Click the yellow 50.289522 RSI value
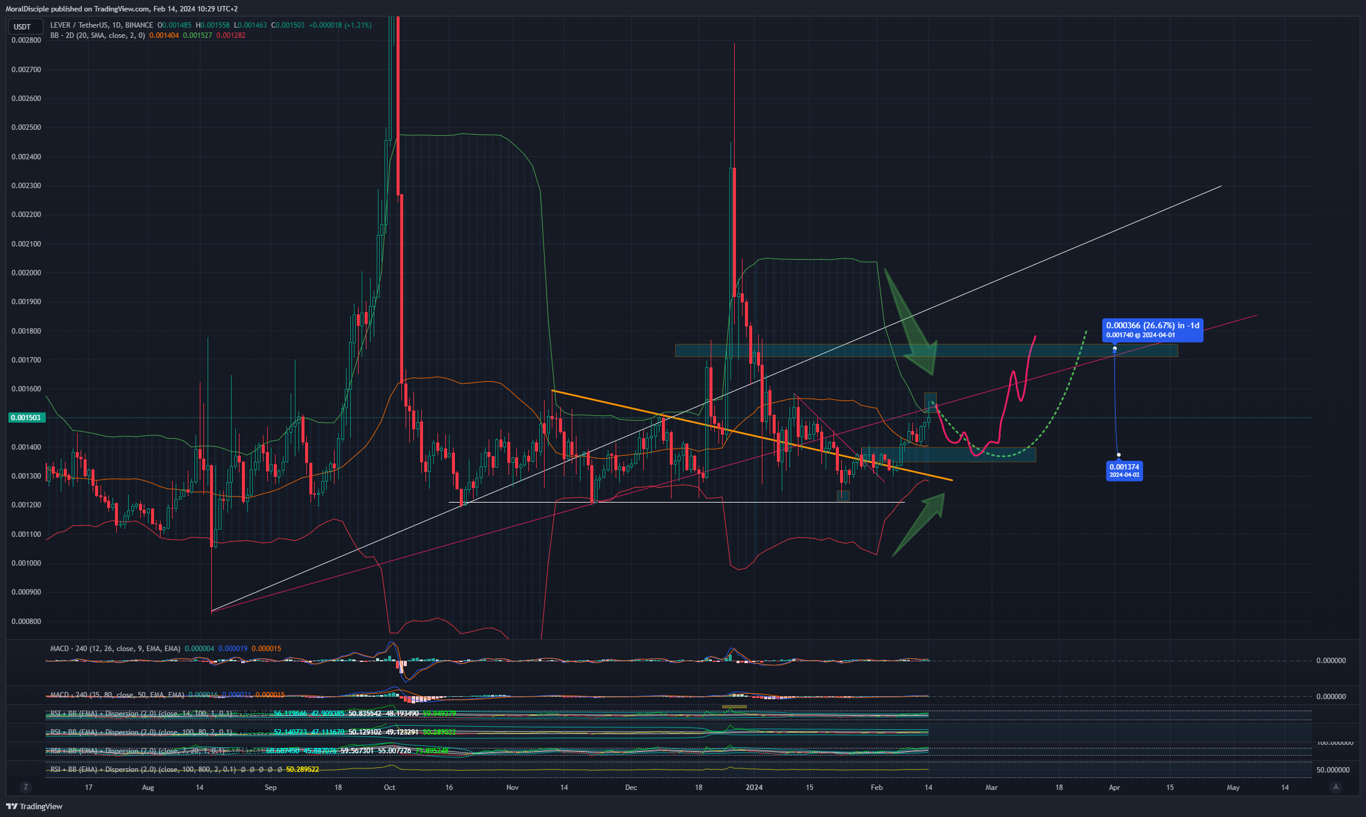 tap(303, 770)
